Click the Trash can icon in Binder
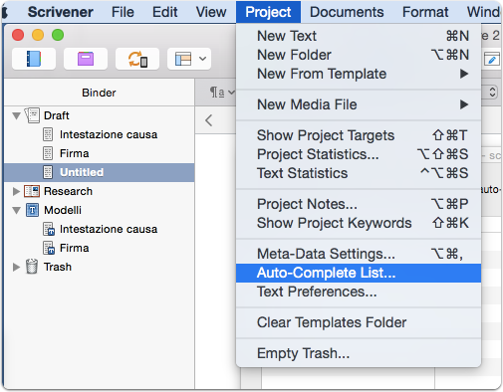Viewport: 503px width, 392px height. [32, 267]
